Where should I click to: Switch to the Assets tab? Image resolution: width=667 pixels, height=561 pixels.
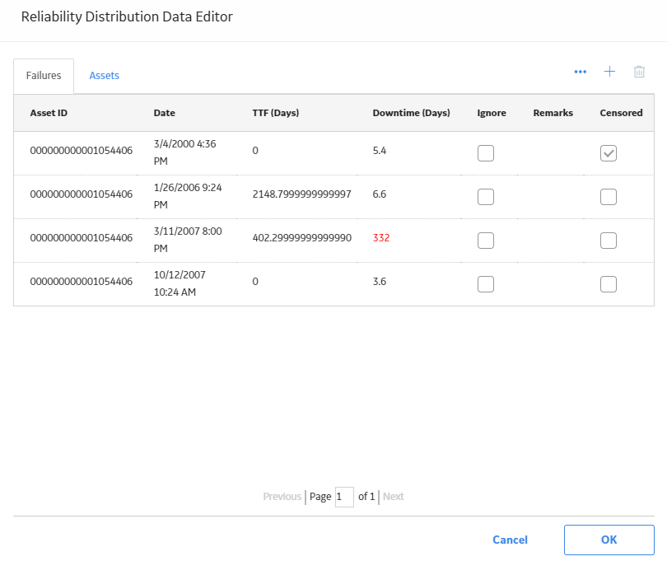click(x=105, y=76)
